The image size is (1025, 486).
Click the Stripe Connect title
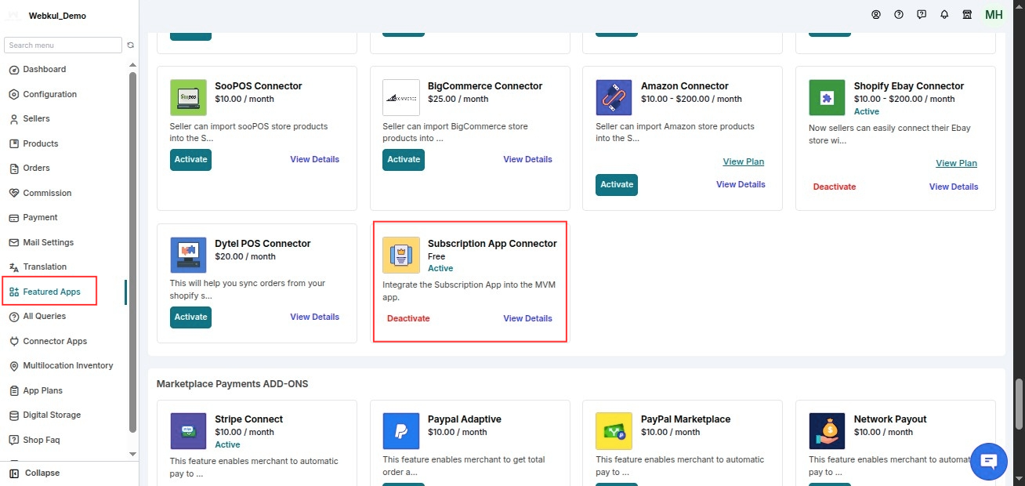tap(249, 419)
